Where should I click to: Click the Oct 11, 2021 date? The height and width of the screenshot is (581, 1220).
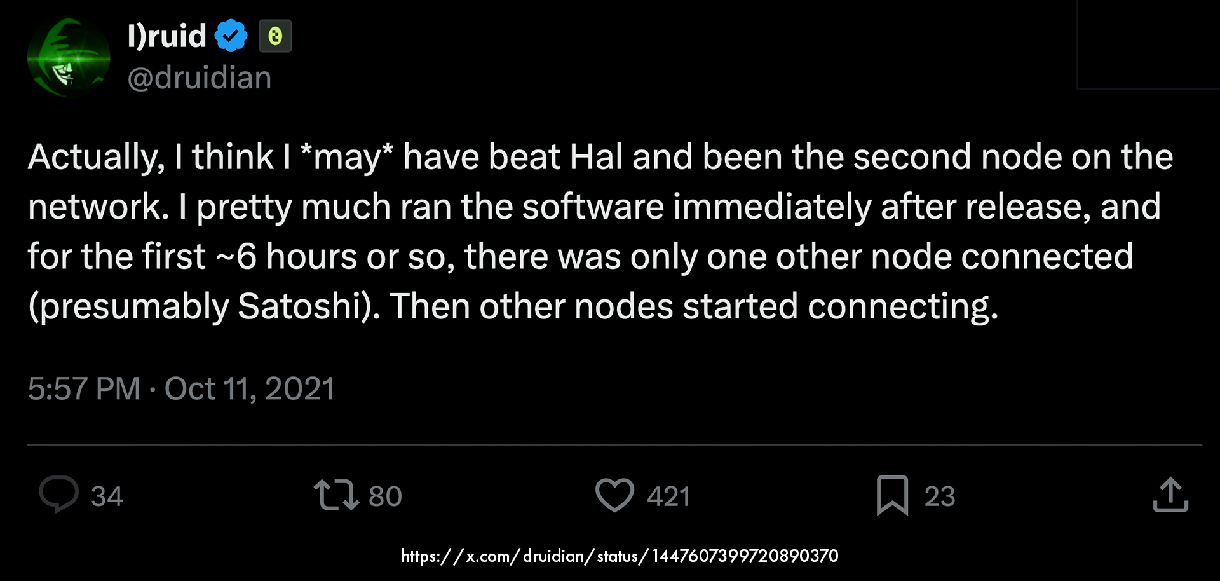tap(250, 388)
